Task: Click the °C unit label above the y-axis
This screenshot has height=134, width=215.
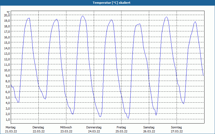Action: click(x=8, y=12)
